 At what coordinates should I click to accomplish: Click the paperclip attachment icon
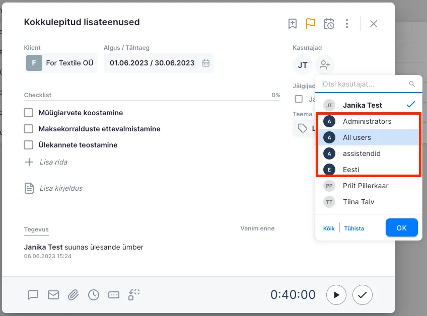(74, 295)
